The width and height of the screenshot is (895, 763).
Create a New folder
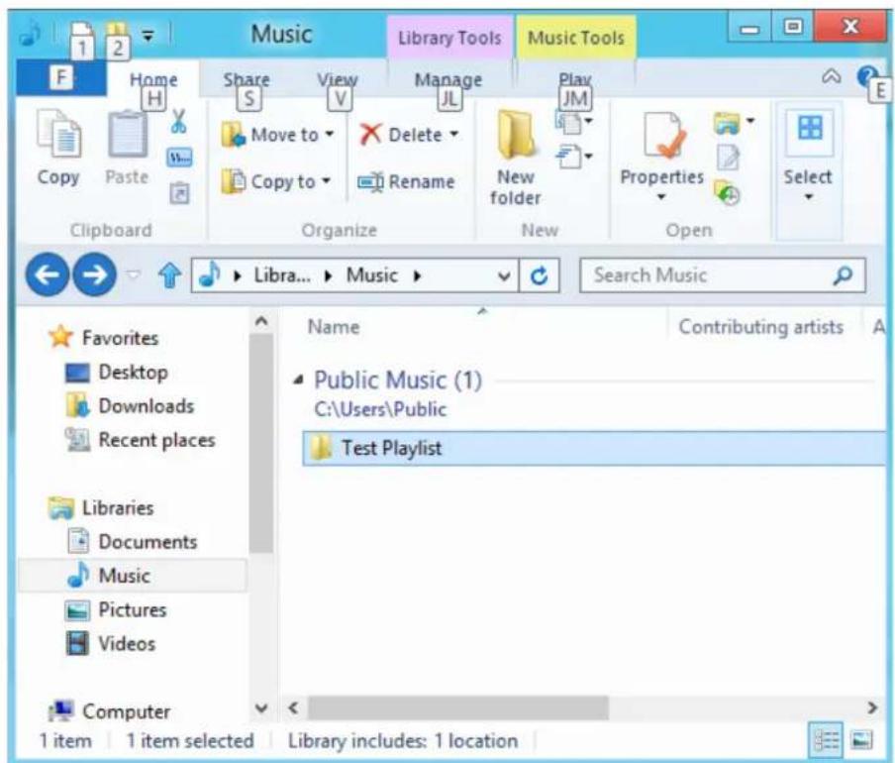point(516,159)
